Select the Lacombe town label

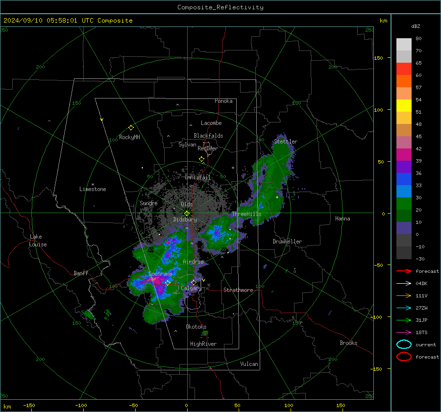tap(211, 123)
